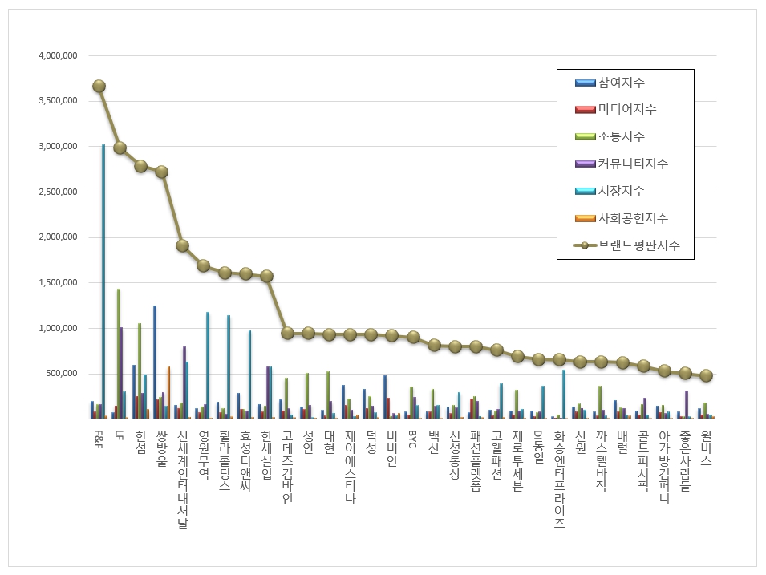The height and width of the screenshot is (575, 766).
Task: Click the teal 영원무역 시장지수 bar
Action: [x=208, y=366]
